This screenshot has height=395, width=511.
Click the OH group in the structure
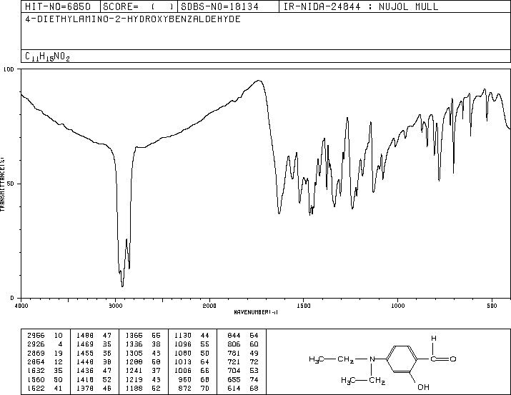pos(423,387)
